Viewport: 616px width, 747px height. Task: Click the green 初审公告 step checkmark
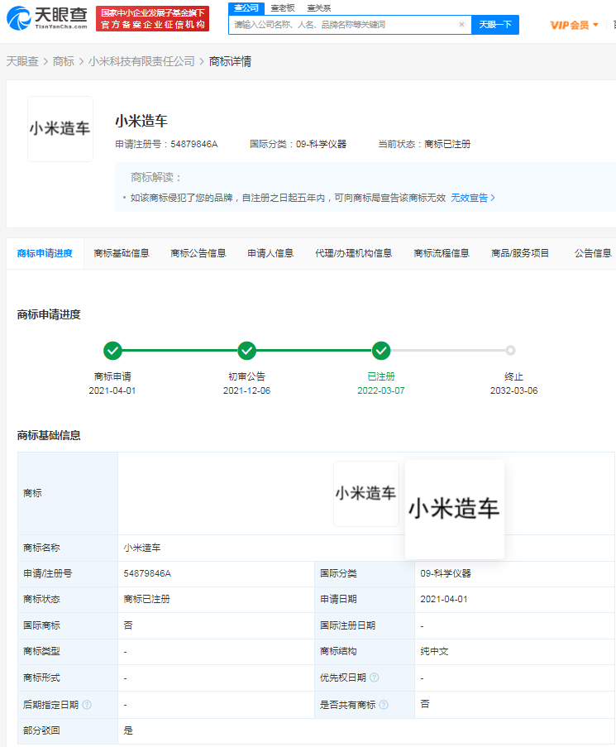tap(246, 351)
